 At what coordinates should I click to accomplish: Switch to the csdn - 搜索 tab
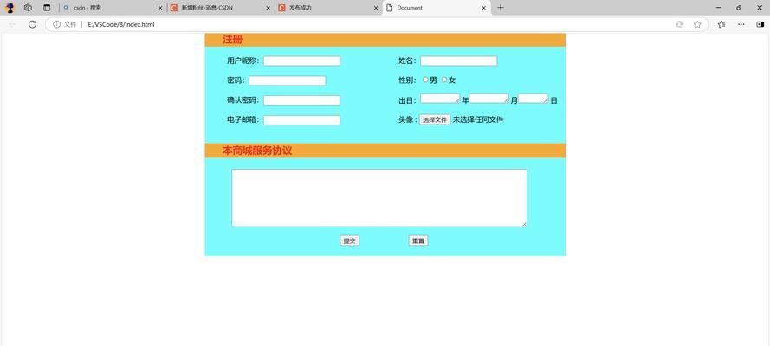tap(113, 8)
